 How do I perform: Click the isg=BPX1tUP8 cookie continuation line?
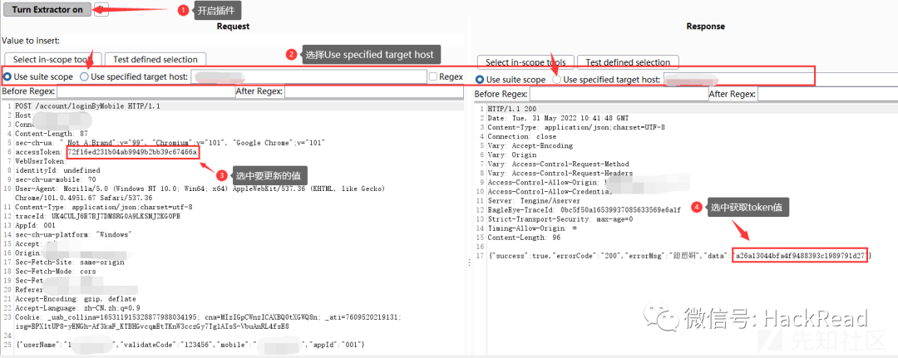point(152,326)
